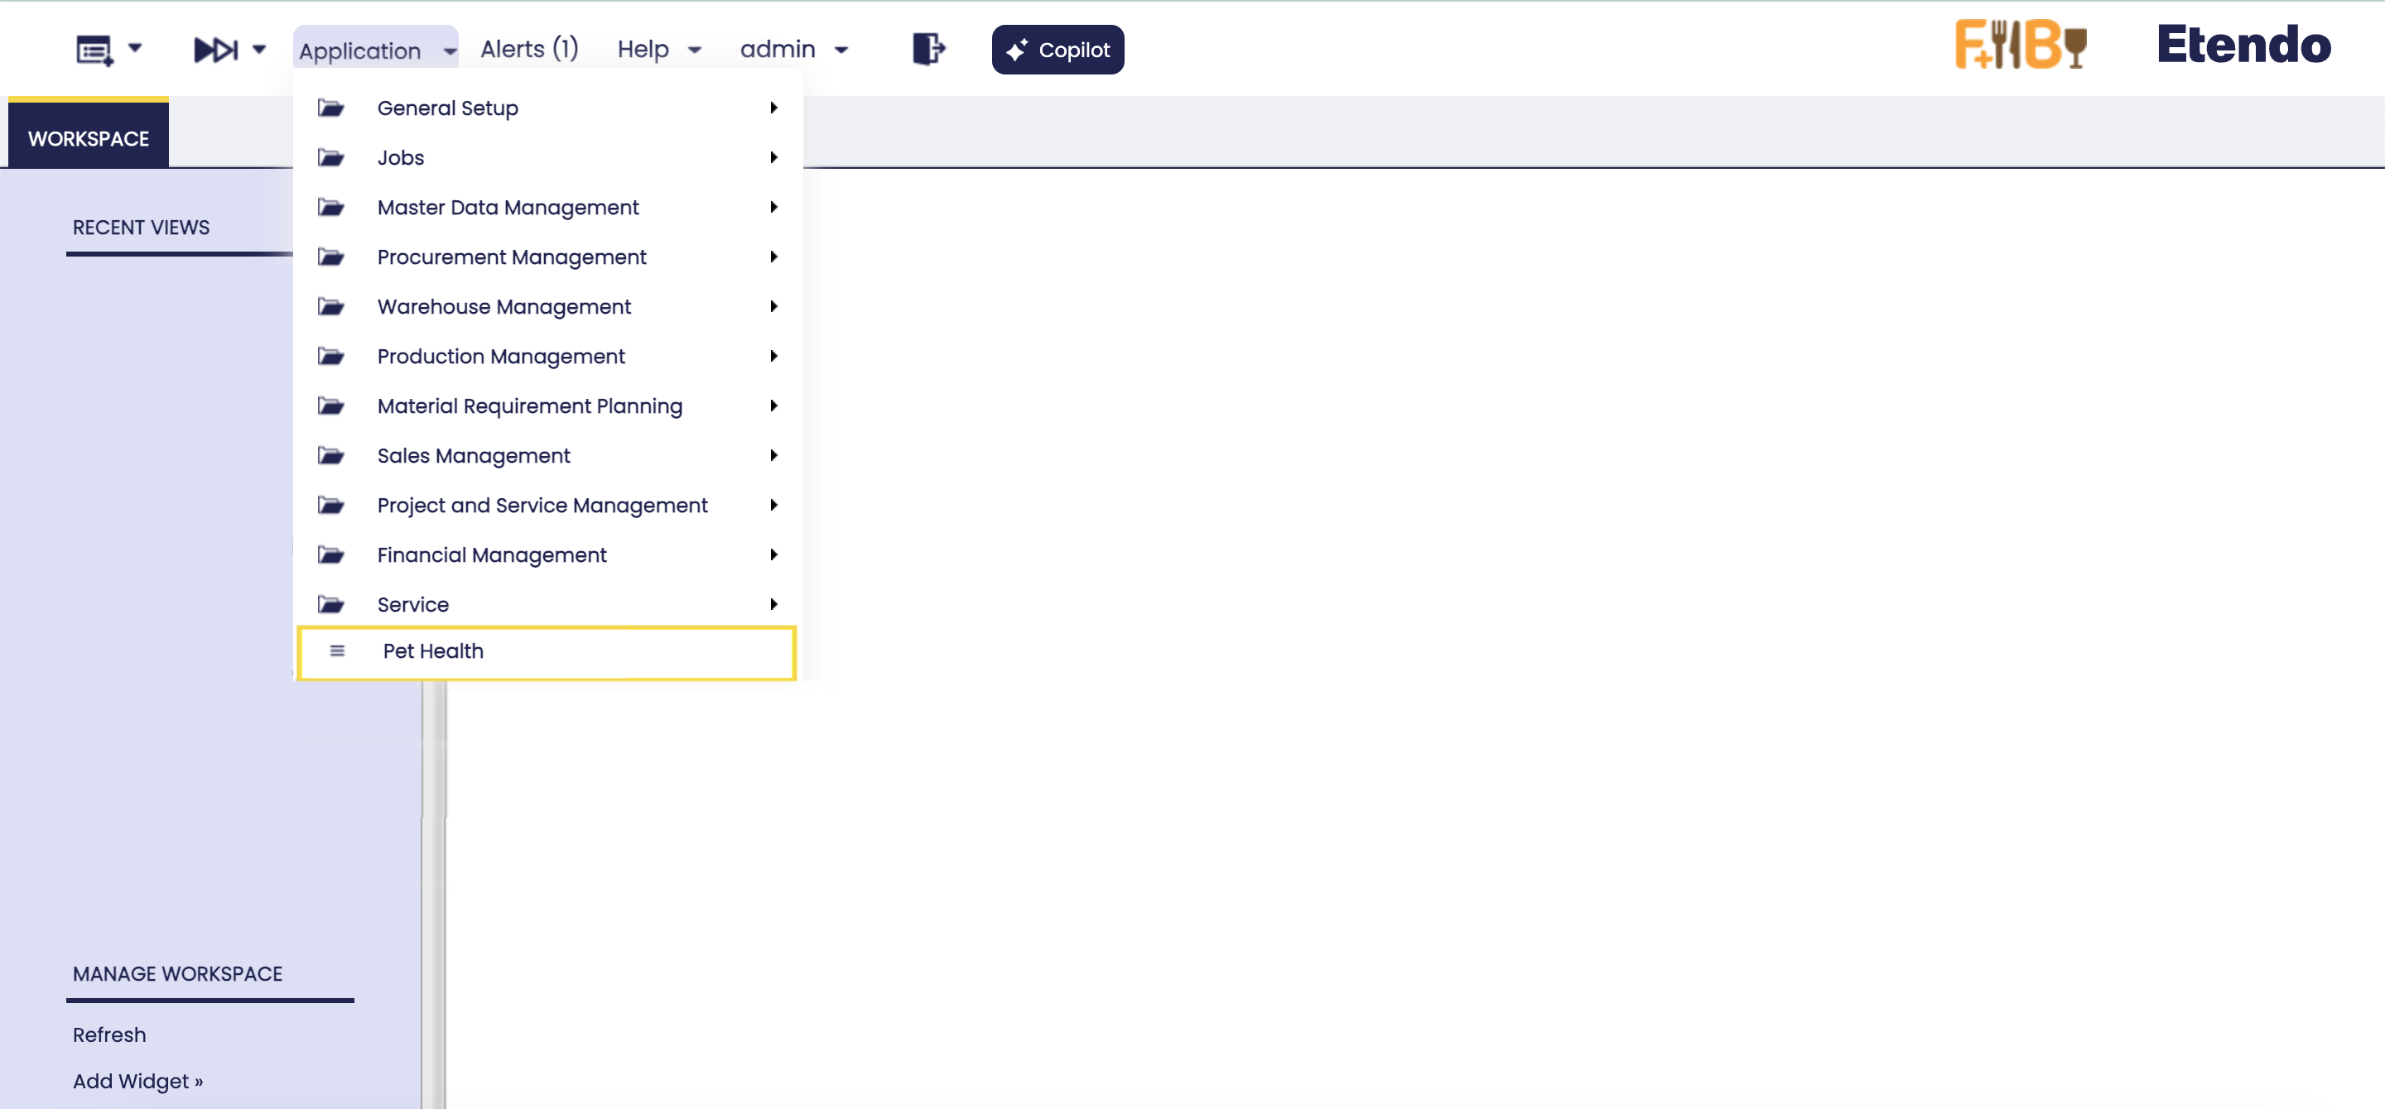Click the folder icon next to Warehouse Management
The image size is (2385, 1109).
point(330,306)
